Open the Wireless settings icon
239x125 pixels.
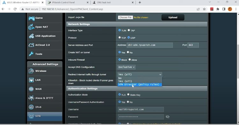pyautogui.click(x=31, y=71)
